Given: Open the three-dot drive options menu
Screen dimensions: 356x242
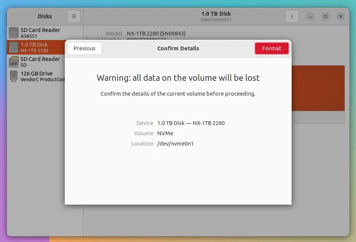Looking at the screenshot, I should click(292, 16).
